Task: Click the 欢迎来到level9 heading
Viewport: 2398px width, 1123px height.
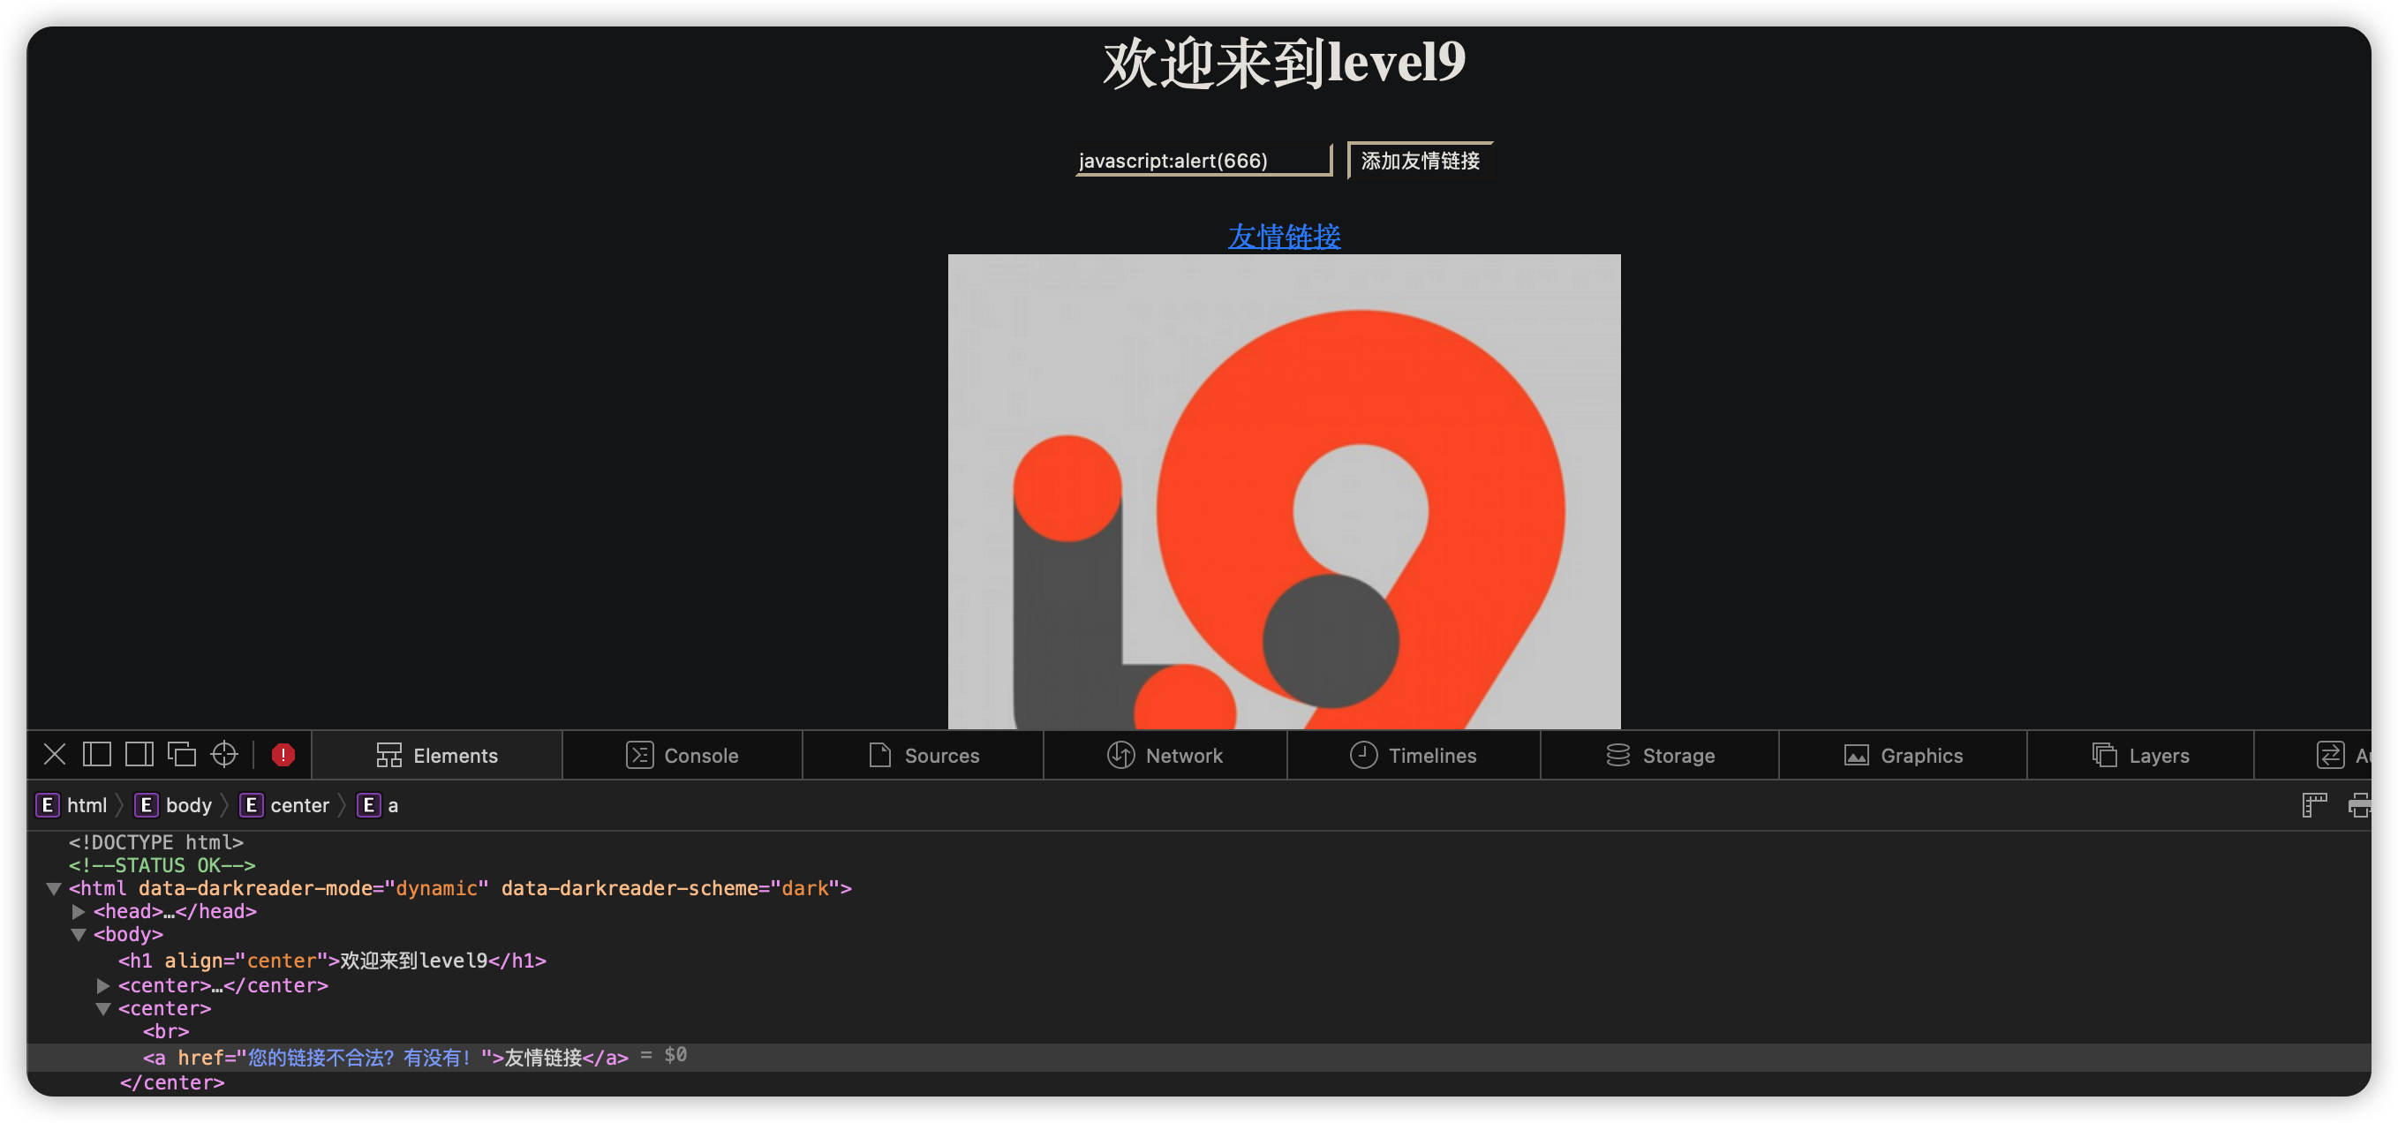Action: click(1284, 64)
